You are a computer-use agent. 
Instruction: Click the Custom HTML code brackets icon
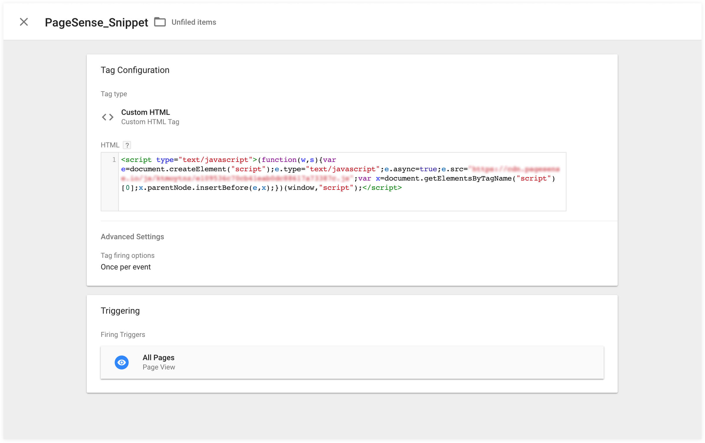tap(107, 117)
